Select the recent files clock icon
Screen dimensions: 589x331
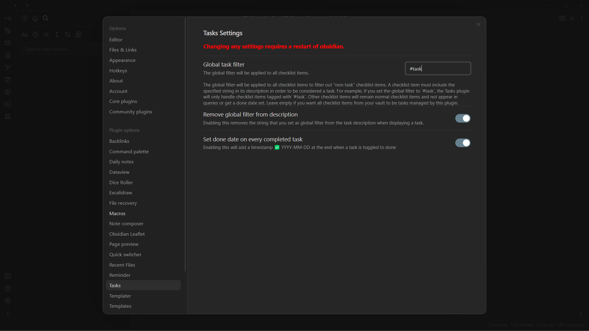point(24,18)
